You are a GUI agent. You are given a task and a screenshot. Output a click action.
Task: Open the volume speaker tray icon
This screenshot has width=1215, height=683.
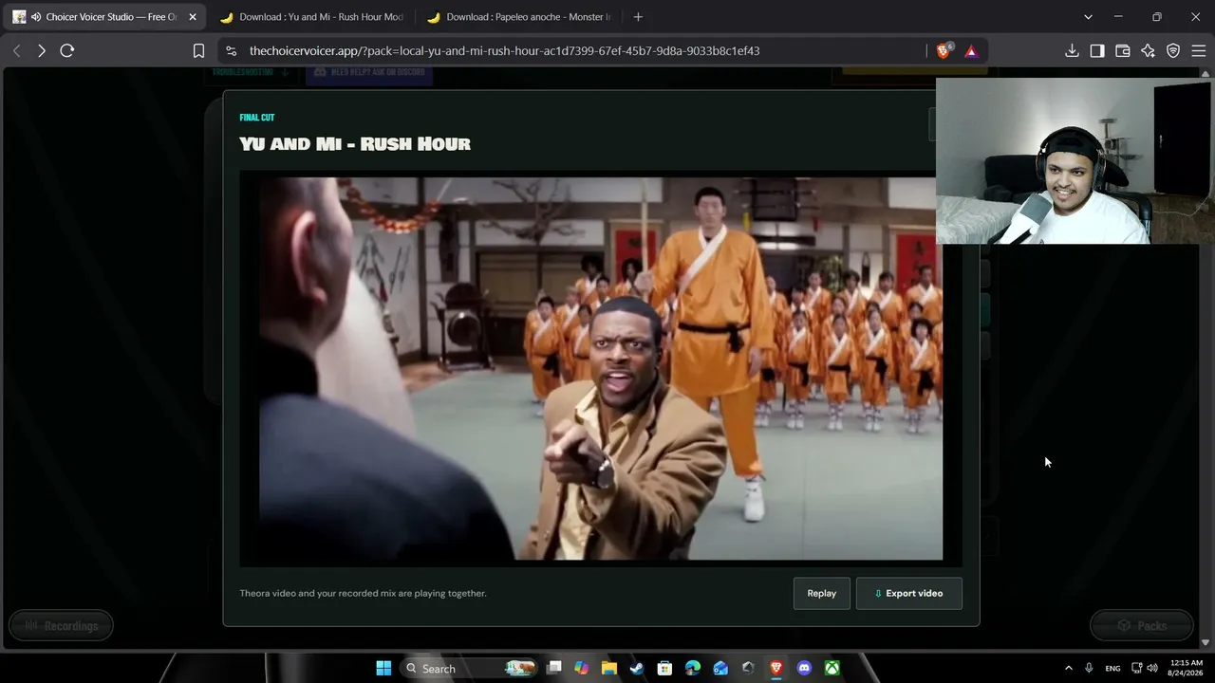click(1152, 669)
